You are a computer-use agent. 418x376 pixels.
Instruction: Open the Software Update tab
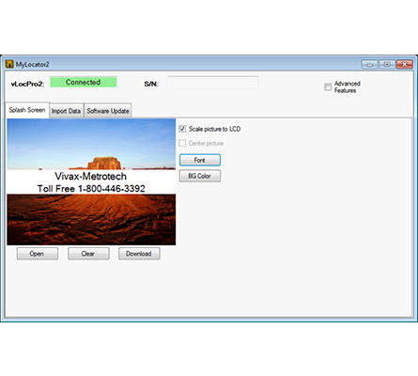tap(108, 111)
